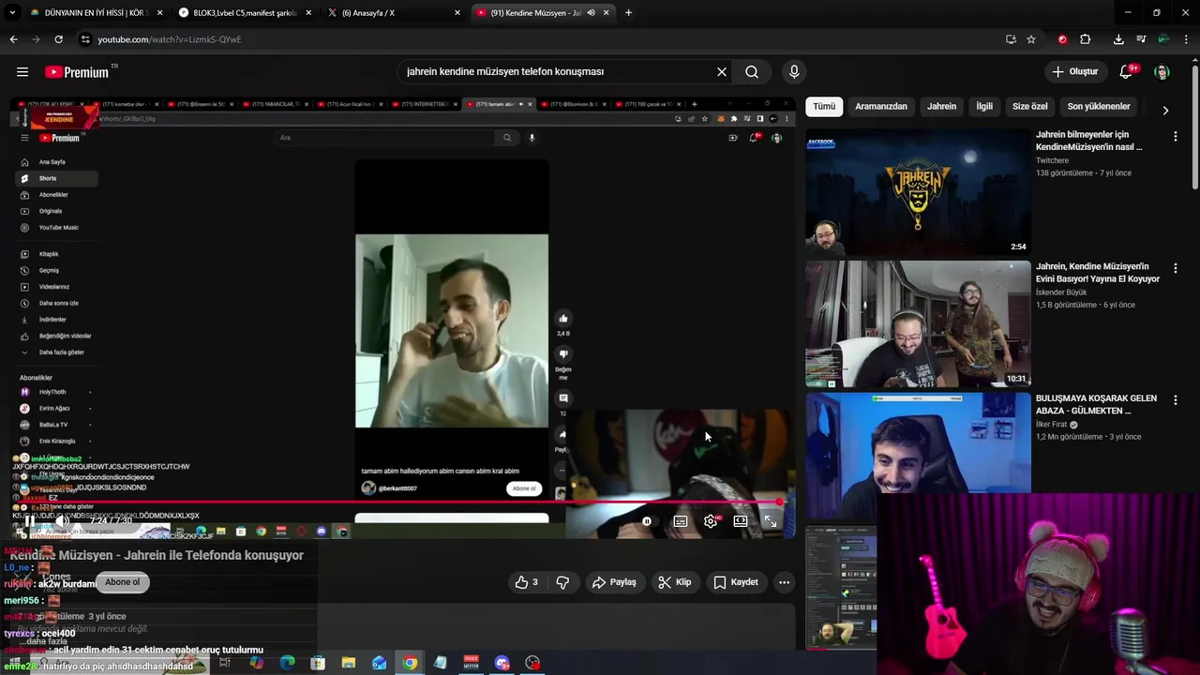
Task: Dislike the video
Action: pyautogui.click(x=562, y=582)
